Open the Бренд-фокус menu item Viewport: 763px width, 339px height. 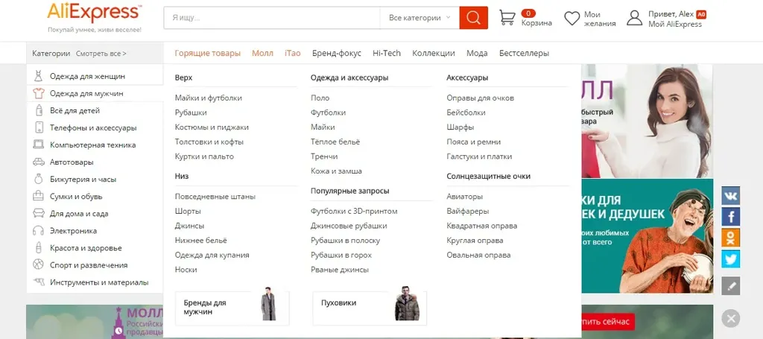tap(337, 54)
